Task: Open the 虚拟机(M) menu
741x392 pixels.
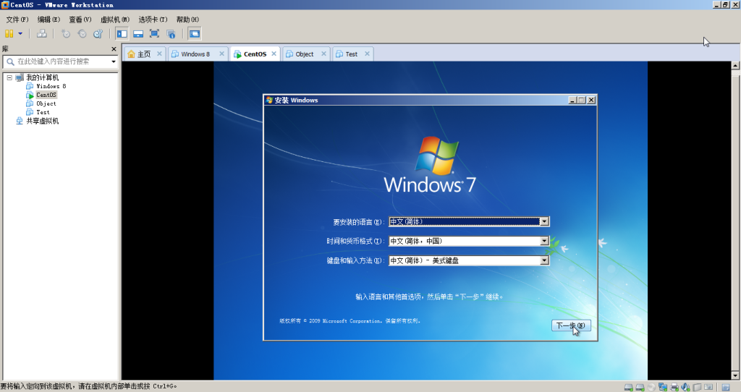Action: pyautogui.click(x=115, y=20)
